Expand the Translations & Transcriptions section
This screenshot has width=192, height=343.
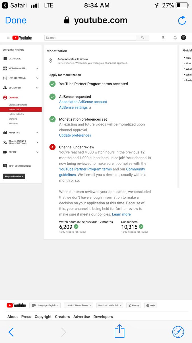pyautogui.click(x=37, y=142)
